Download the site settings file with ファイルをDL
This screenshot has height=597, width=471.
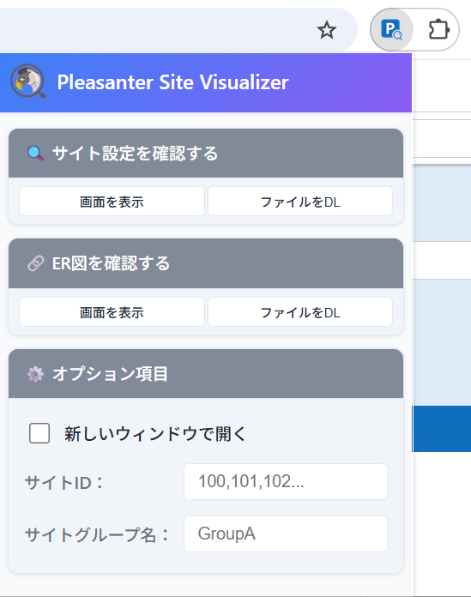[x=300, y=202]
